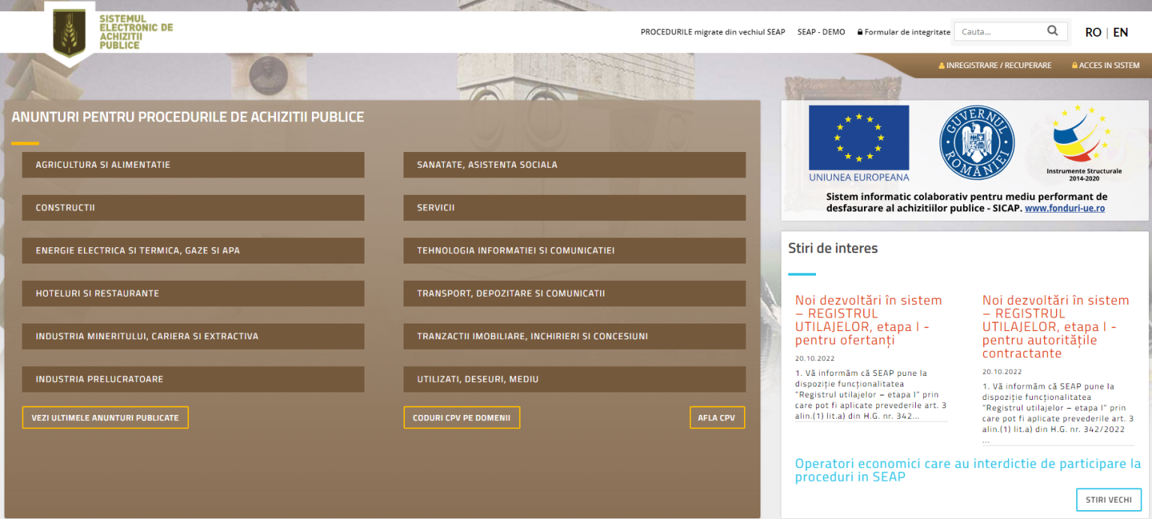Click inside the Cauta search field
Image resolution: width=1152 pixels, height=519 pixels.
tap(997, 31)
